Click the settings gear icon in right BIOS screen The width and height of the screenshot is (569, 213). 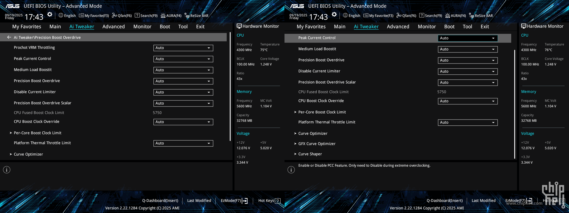334,14
